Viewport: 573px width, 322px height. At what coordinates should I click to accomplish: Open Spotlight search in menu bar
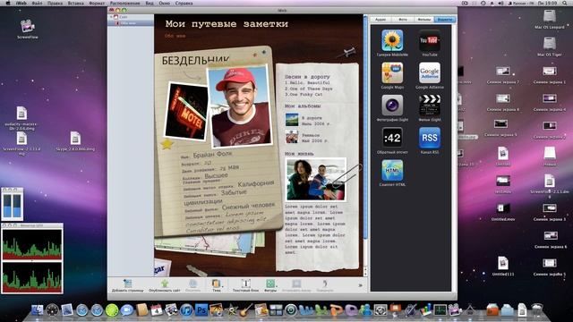(566, 3)
